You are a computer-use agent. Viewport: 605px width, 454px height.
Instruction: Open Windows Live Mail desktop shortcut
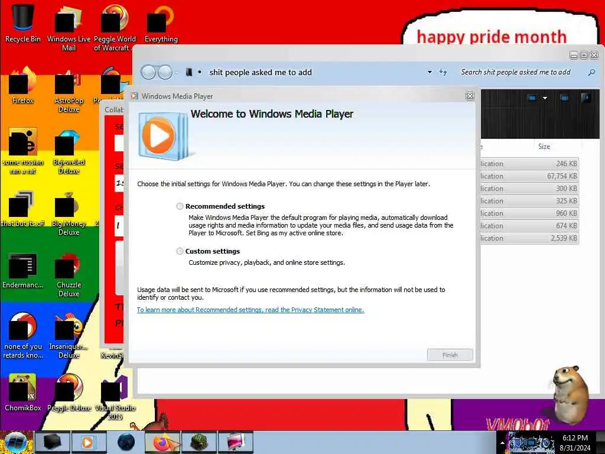(69, 28)
